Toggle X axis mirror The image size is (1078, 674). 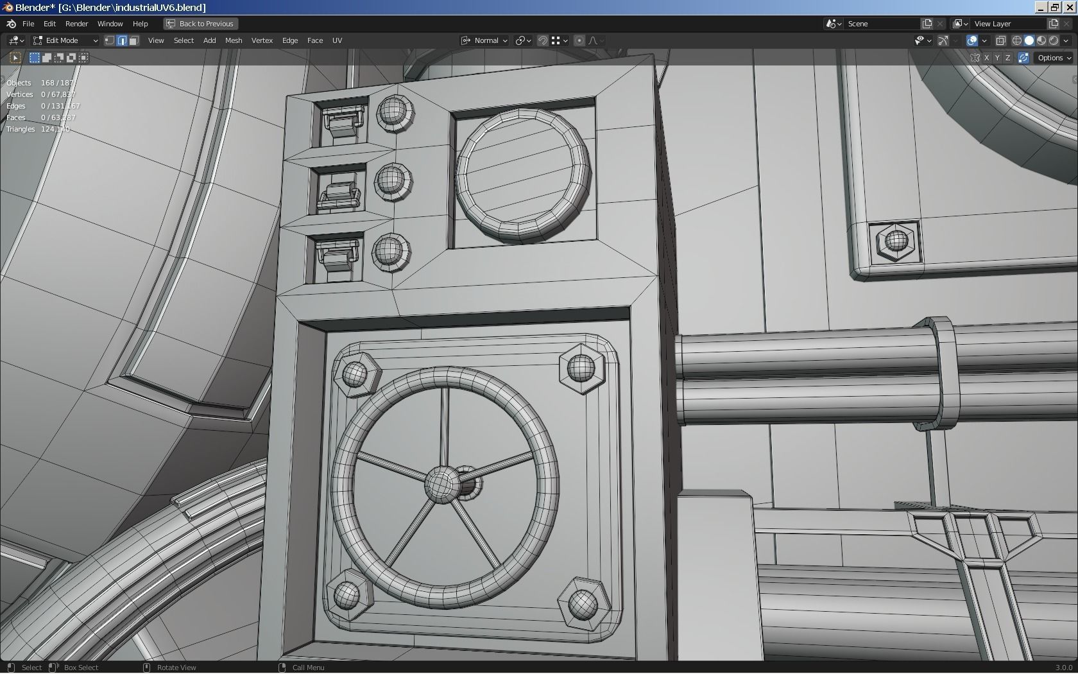pos(986,58)
